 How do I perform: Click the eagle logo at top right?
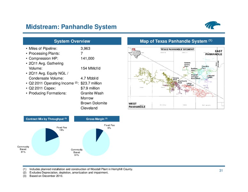point(213,25)
